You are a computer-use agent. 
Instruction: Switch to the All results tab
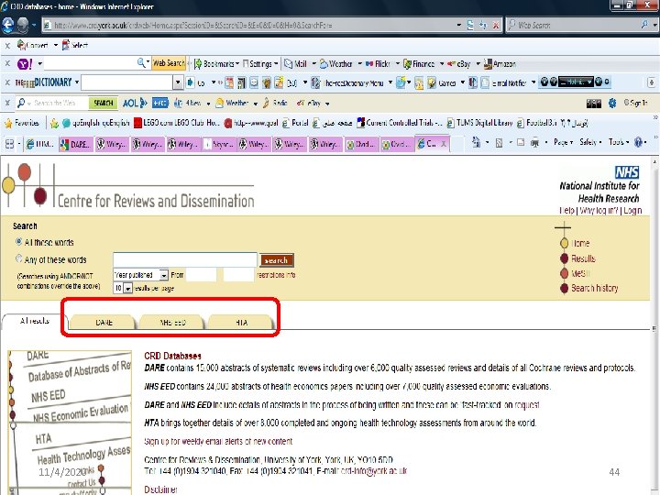[x=35, y=321]
